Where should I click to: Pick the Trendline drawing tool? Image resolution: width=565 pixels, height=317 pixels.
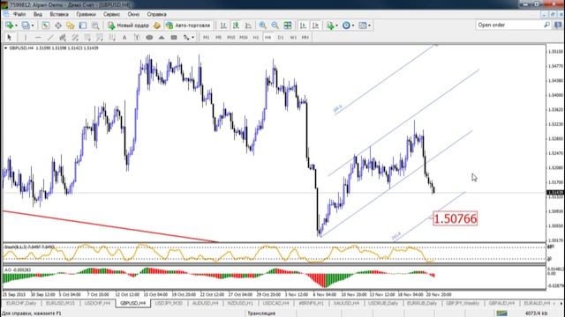(50, 37)
